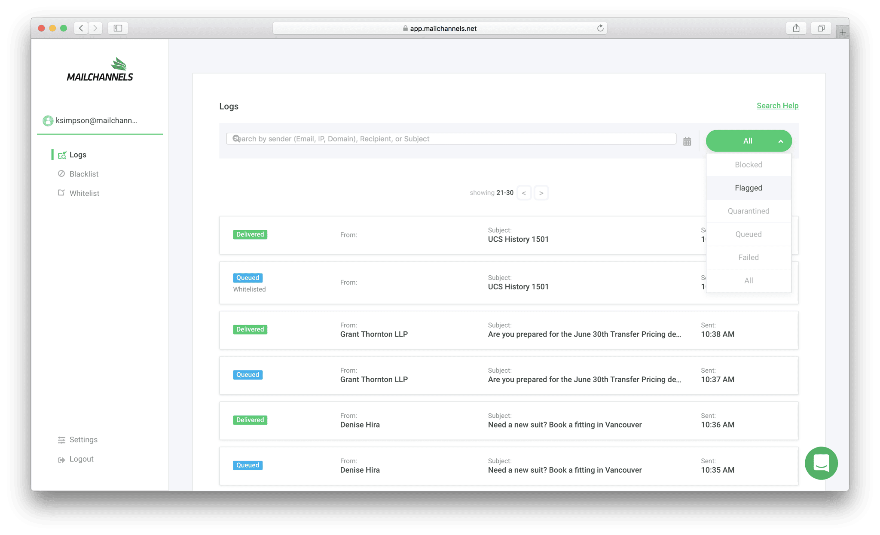This screenshot has width=880, height=535.
Task: Click the ksimpson profile avatar icon
Action: pyautogui.click(x=47, y=121)
